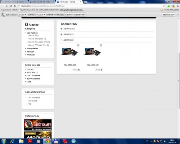Open Adobe Reader from the taskbar
This screenshot has height=144, width=180.
(x=30, y=141)
